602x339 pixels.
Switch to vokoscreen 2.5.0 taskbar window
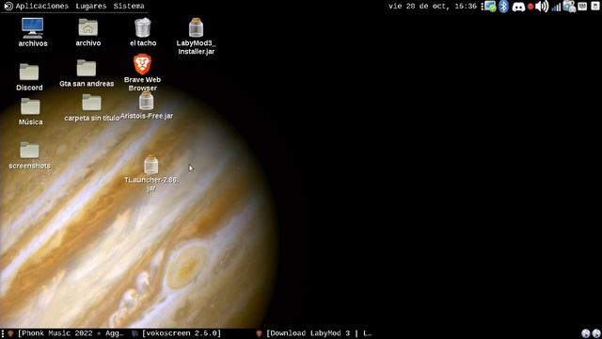(x=177, y=333)
